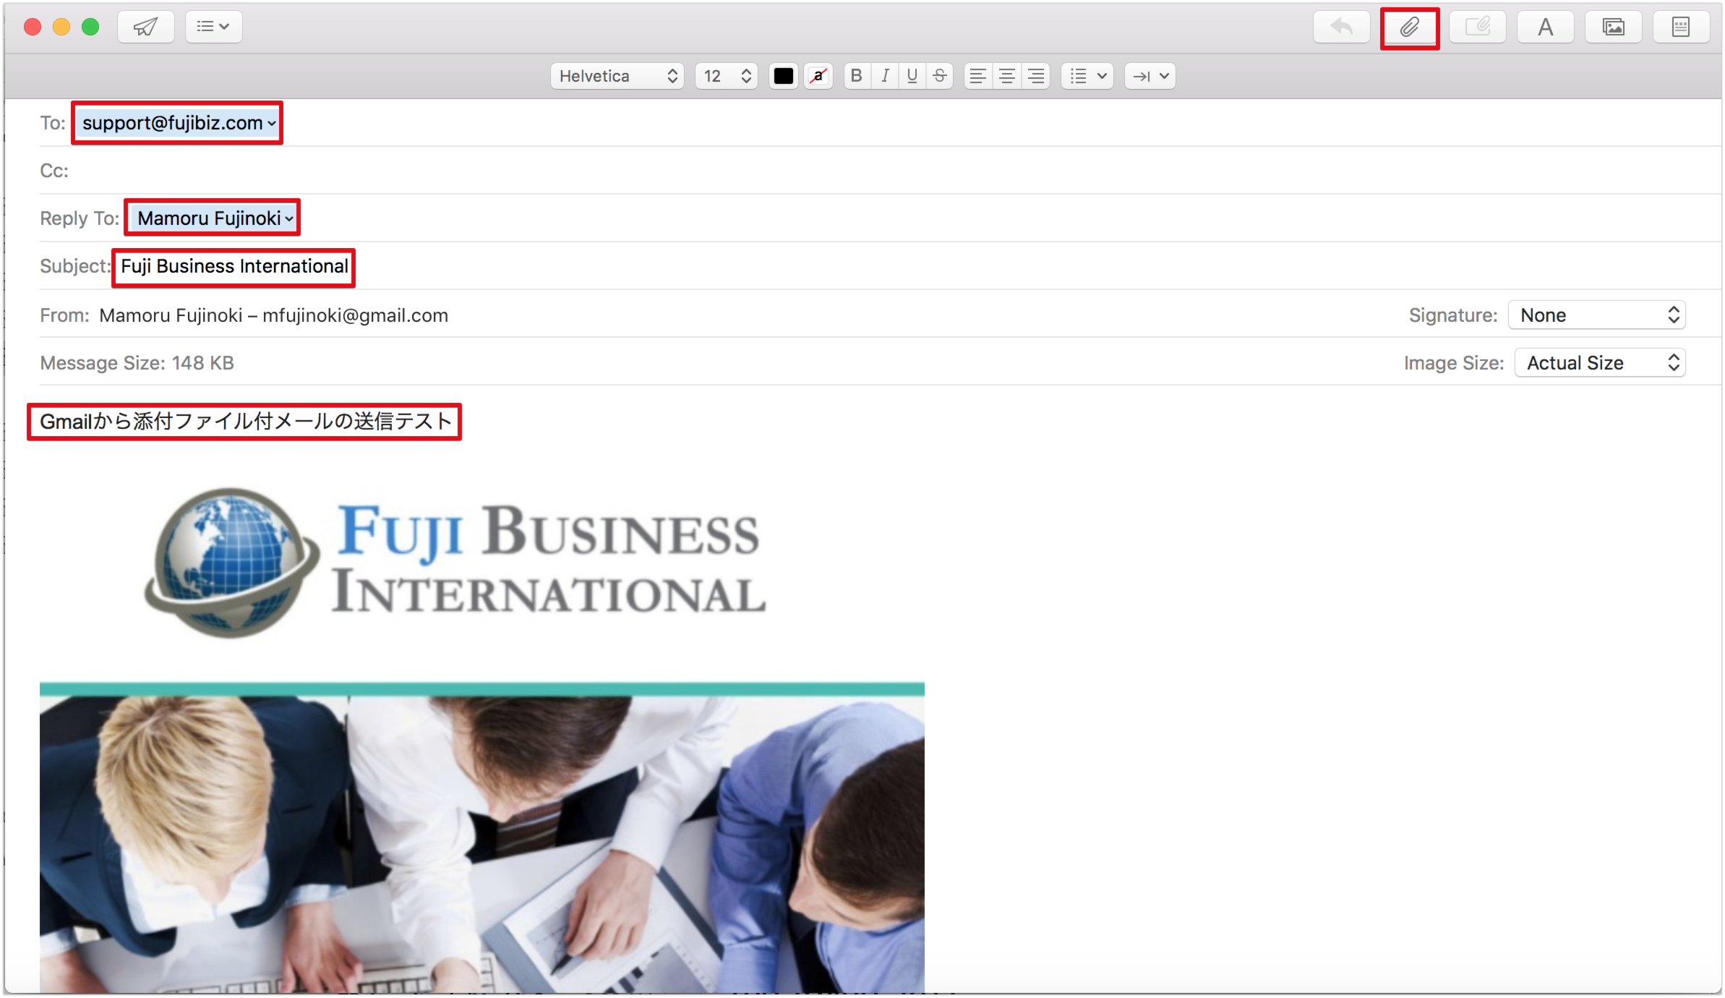
Task: Click the stationery pane icon
Action: pos(1681,27)
